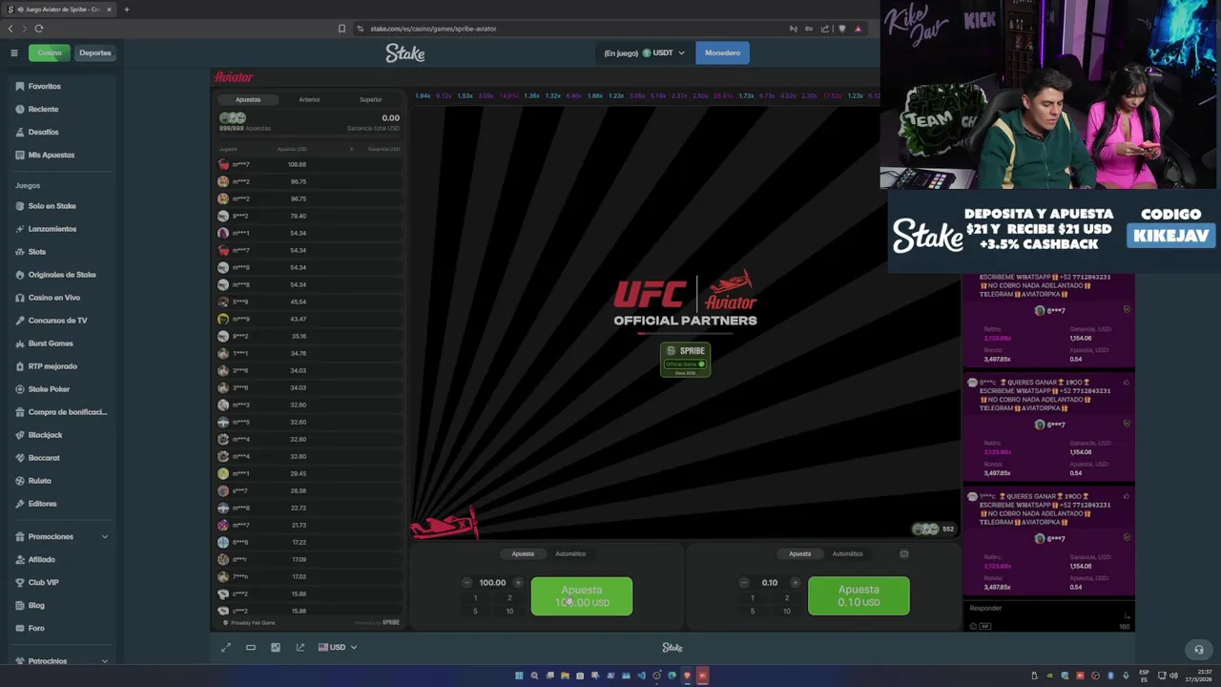The width and height of the screenshot is (1221, 687).
Task: Open the GIF picker in chat
Action: (985, 626)
